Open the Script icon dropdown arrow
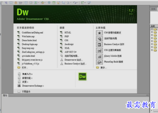The height and width of the screenshot is (113, 158). point(78,3)
